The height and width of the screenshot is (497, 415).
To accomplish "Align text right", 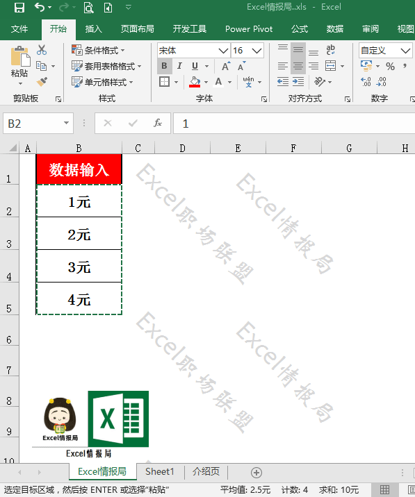I will (314, 66).
